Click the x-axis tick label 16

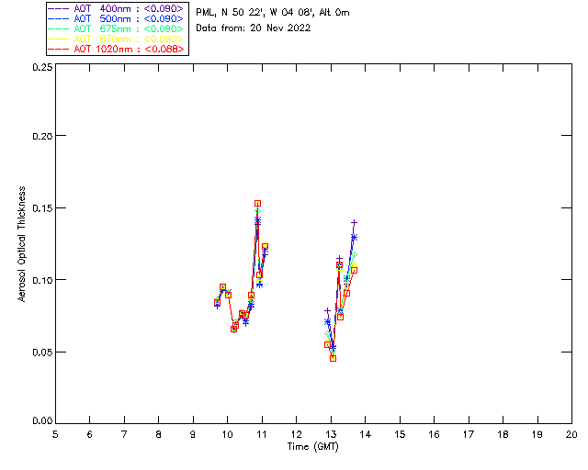click(x=435, y=434)
